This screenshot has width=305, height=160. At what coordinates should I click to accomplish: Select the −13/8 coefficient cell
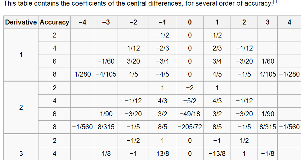217,153
